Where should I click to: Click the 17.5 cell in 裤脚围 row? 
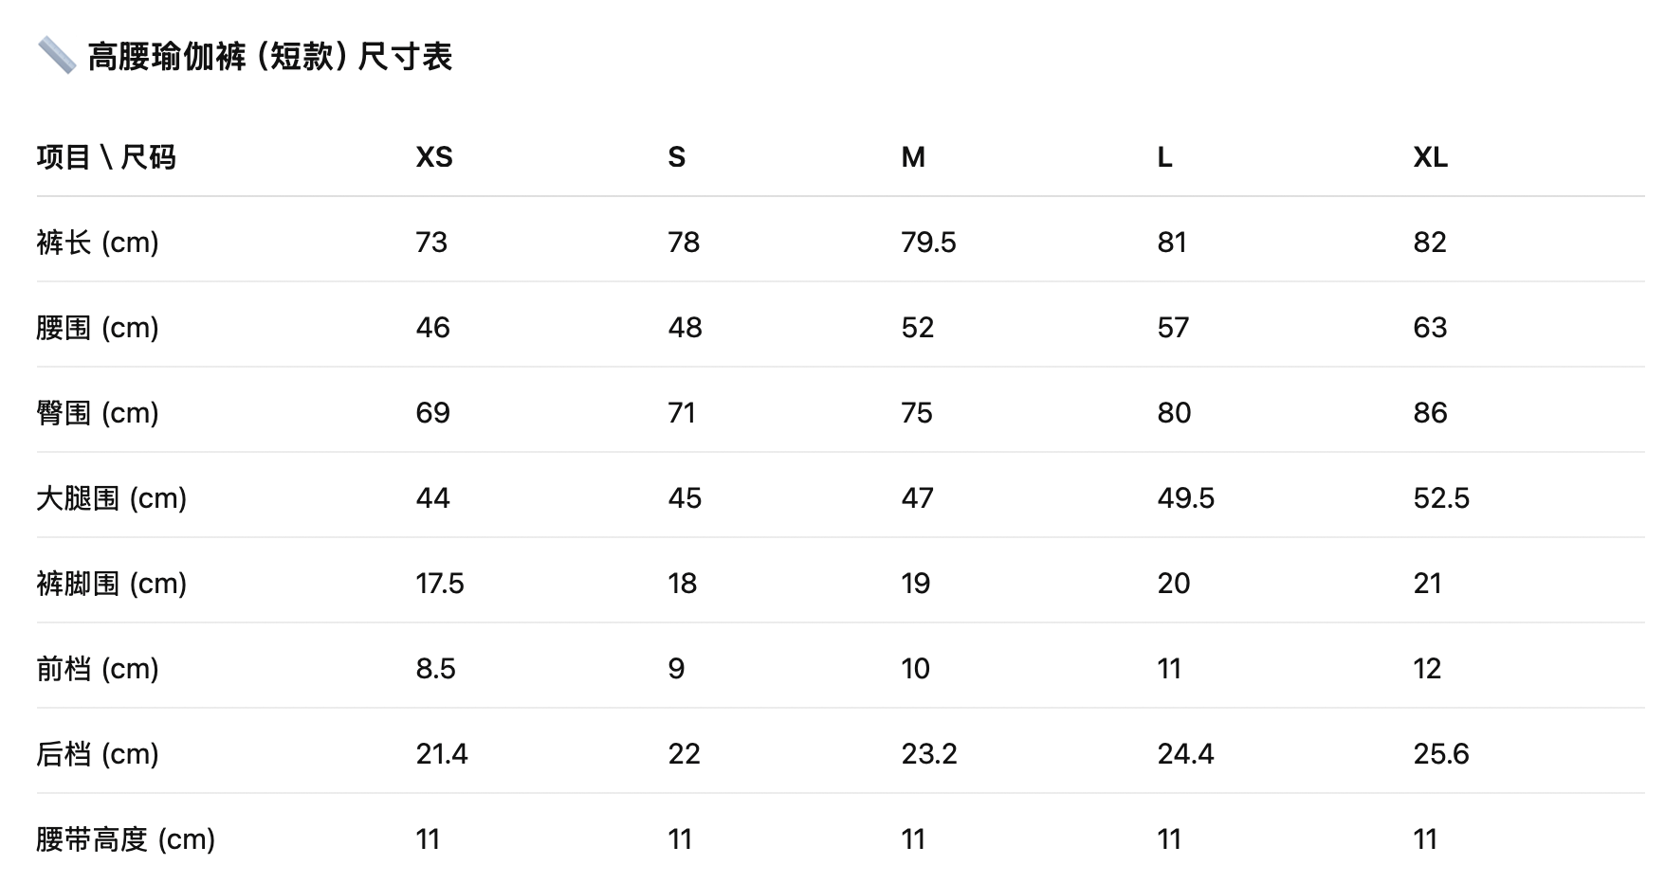tap(440, 584)
